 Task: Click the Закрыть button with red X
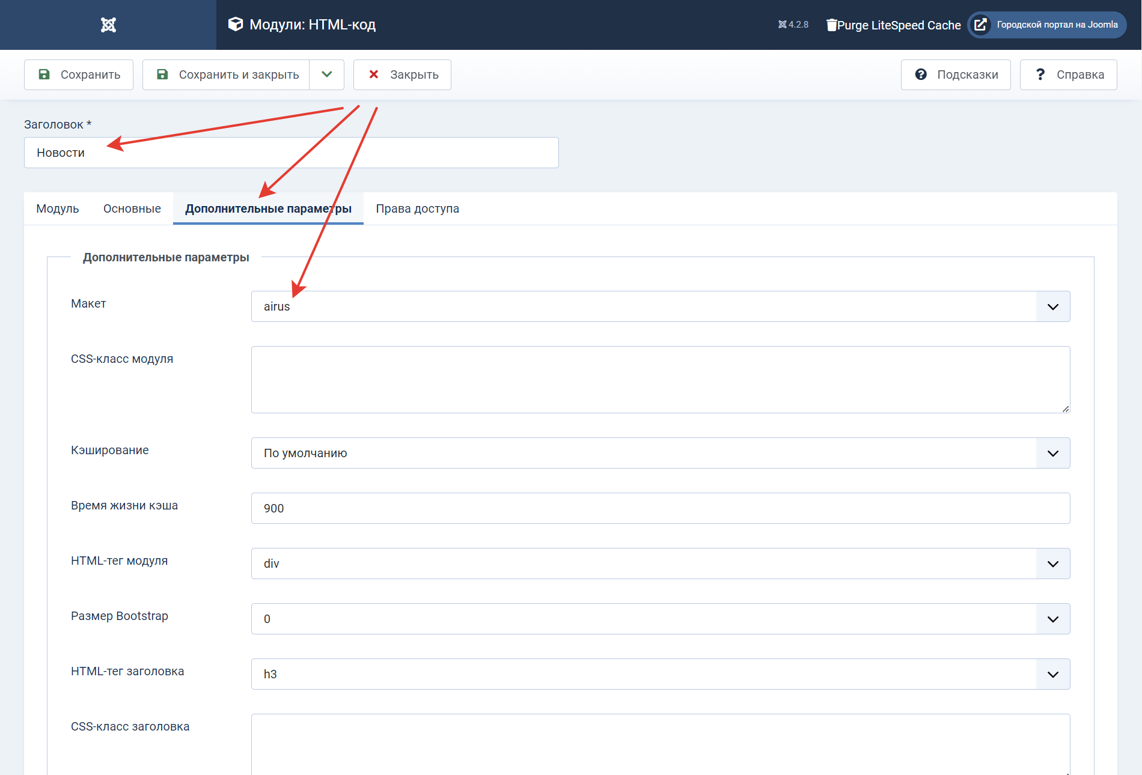tap(402, 74)
